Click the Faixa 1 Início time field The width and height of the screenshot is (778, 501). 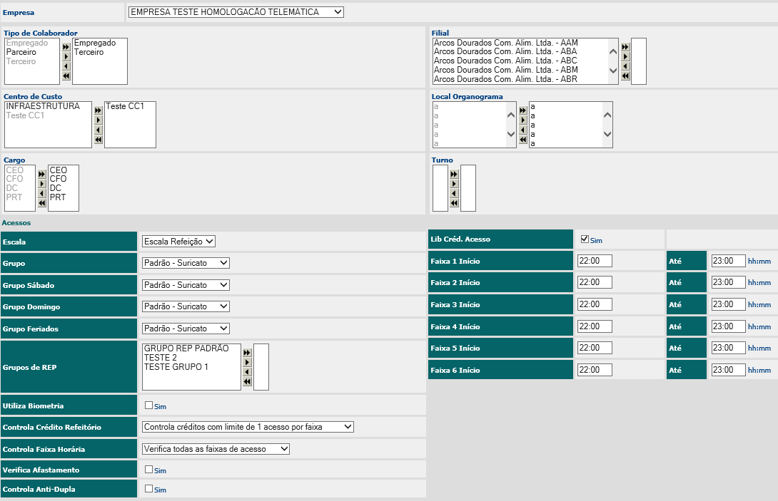(595, 261)
